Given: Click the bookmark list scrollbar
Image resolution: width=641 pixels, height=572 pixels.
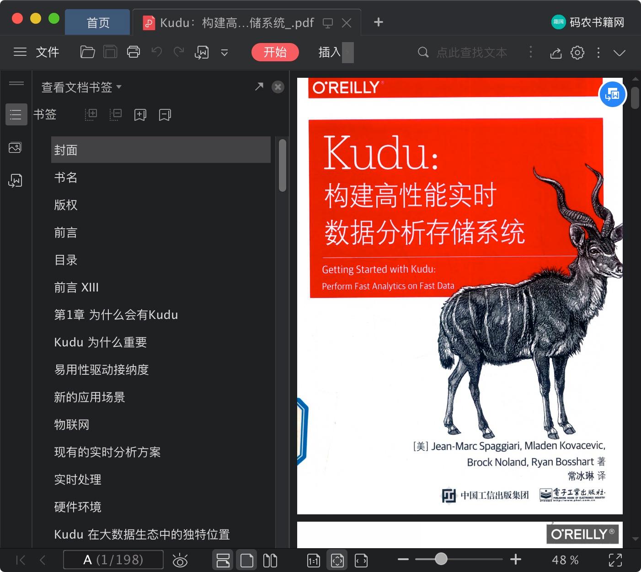Looking at the screenshot, I should coord(283,165).
